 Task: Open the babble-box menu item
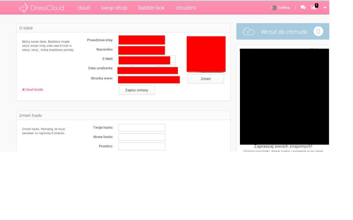(151, 8)
